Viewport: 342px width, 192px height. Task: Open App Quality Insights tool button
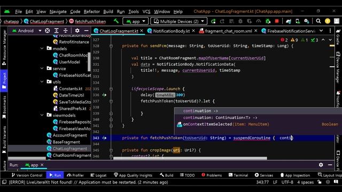pyautogui.click(x=133, y=175)
